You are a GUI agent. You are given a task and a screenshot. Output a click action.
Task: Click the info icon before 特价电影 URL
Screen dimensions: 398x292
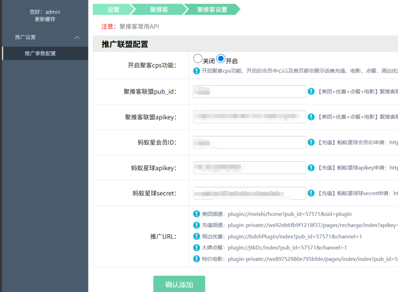point(196,258)
